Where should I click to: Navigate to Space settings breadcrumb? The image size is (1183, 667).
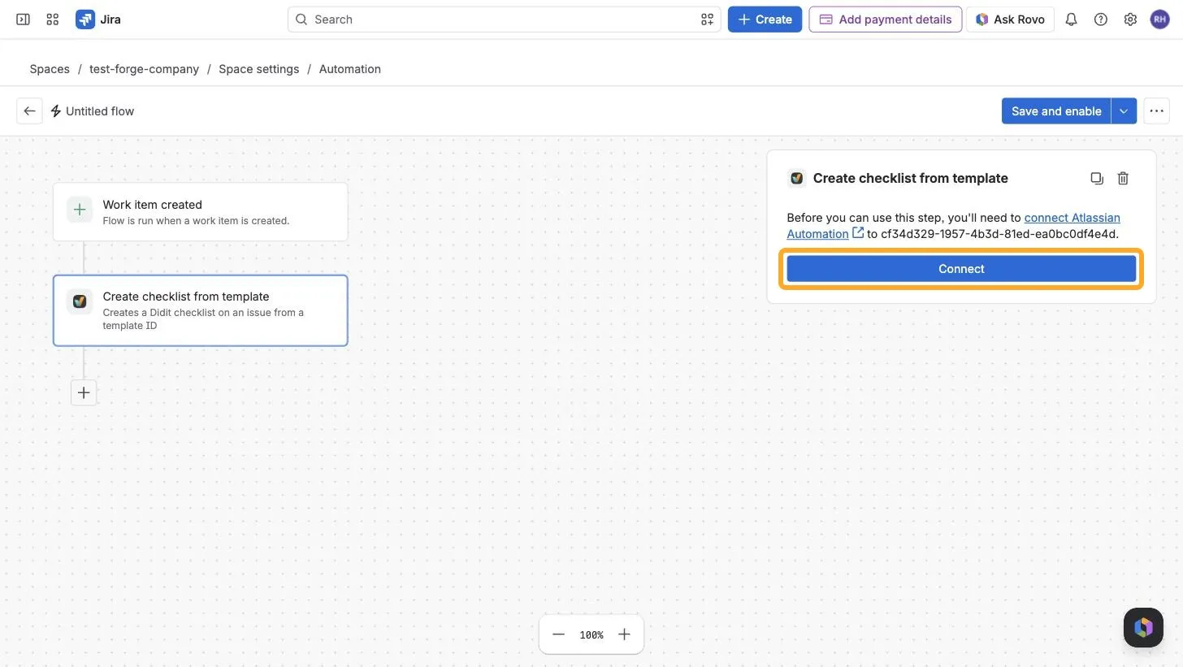pos(258,69)
